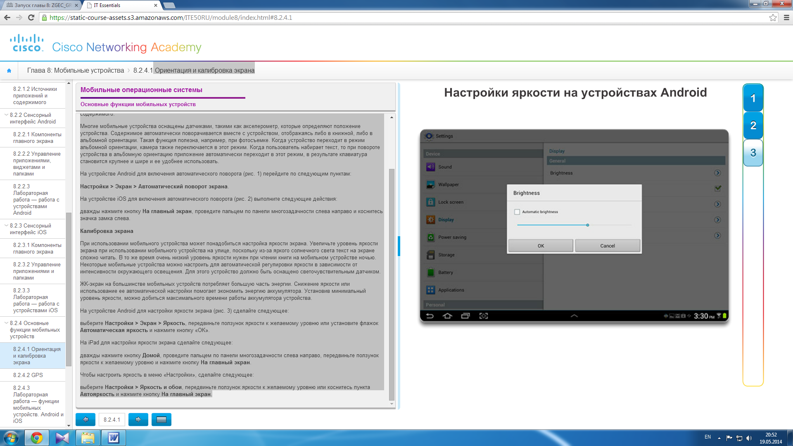This screenshot has height=446, width=793.
Task: Open 8.2.2.3 lab on Android devices
Action: click(33, 199)
